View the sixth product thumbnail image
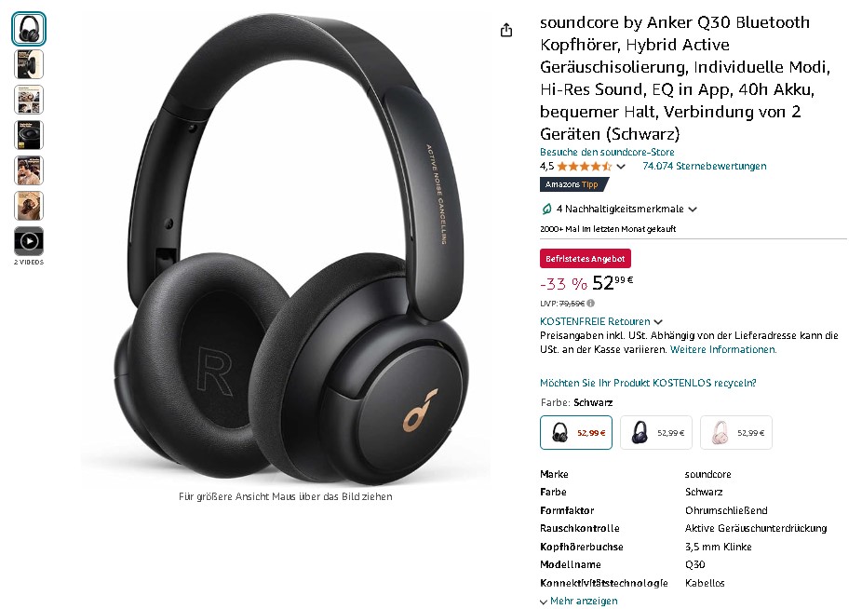 [29, 206]
